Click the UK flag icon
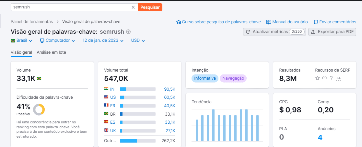Screen dimensions: 362x147 click(106, 130)
